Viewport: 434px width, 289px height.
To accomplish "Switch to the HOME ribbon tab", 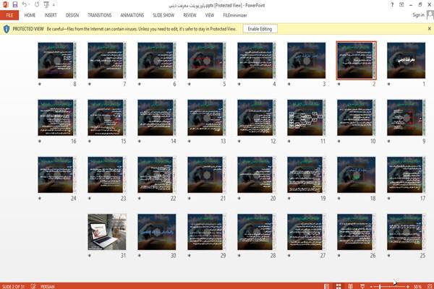I will click(30, 15).
